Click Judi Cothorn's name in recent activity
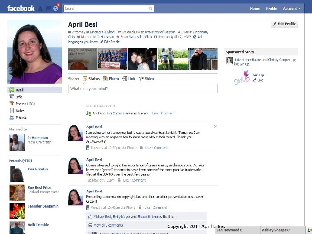The height and width of the screenshot is (234, 312). [115, 113]
